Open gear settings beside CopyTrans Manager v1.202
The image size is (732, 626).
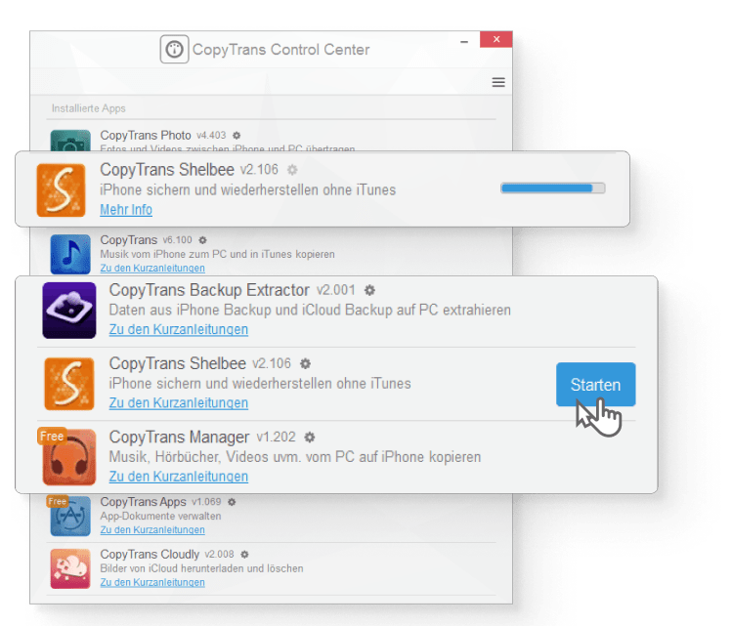click(310, 438)
